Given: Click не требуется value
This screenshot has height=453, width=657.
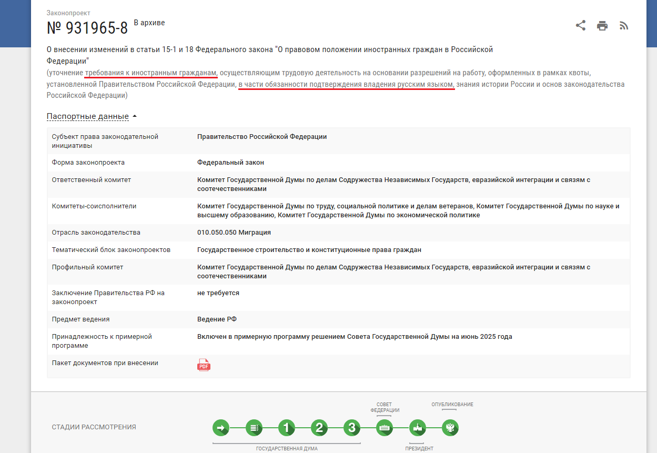Looking at the screenshot, I should click(218, 293).
